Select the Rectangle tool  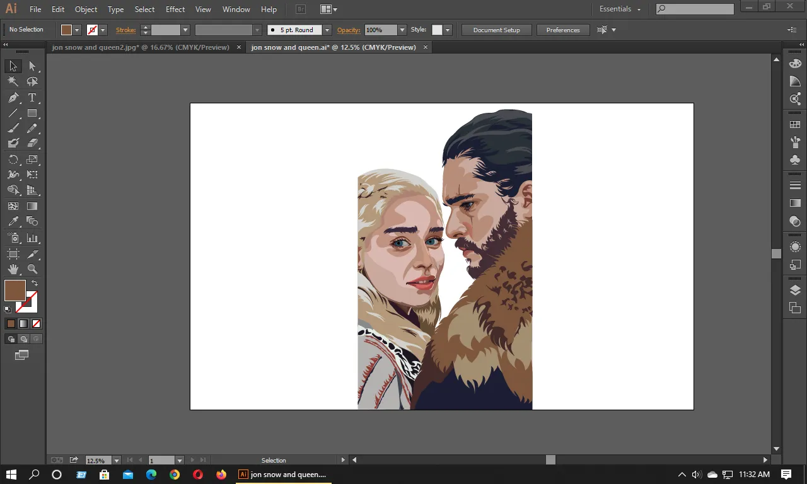32,113
